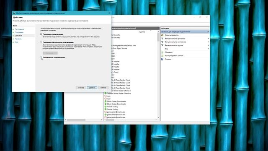Image resolution: width=268 pixels, height=151 pixels.
Task: Collapse Правила для входящих подключений actions header
Action: click(208, 32)
